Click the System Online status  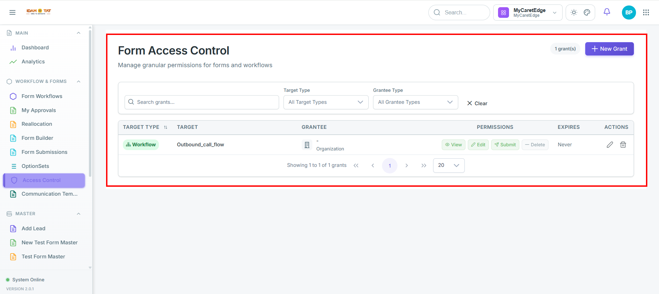point(25,280)
